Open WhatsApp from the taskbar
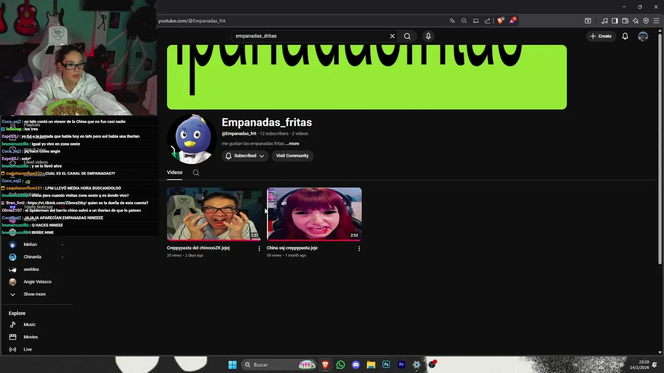This screenshot has width=664, height=373. coord(340,365)
